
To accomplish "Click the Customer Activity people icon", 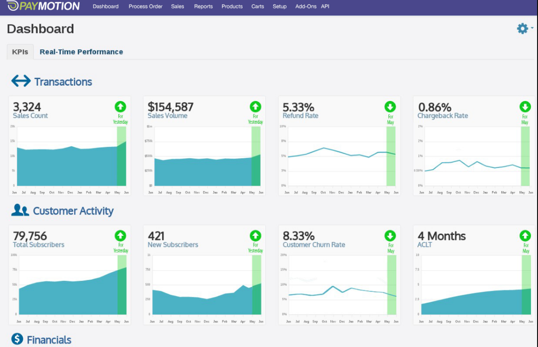I will (x=20, y=210).
